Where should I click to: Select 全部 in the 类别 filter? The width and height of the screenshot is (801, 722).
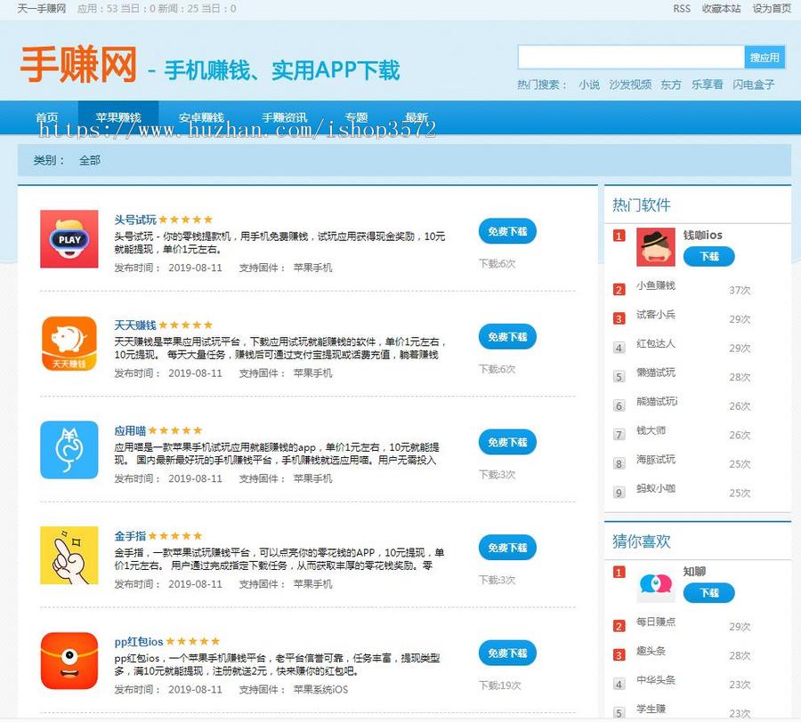87,161
